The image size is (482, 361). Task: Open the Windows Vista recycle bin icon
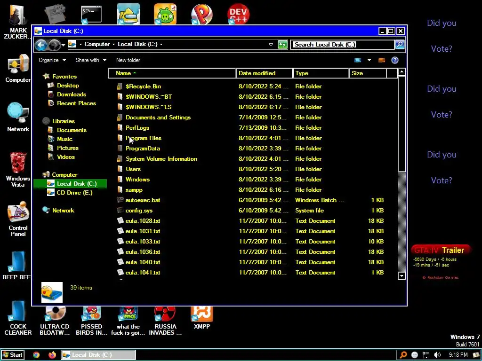click(x=18, y=169)
